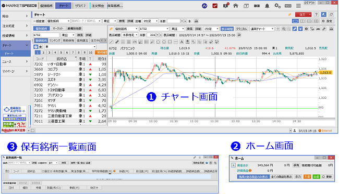Click the star favorites icon in watchlist
This screenshot has width=339, height=194.
(41, 47)
